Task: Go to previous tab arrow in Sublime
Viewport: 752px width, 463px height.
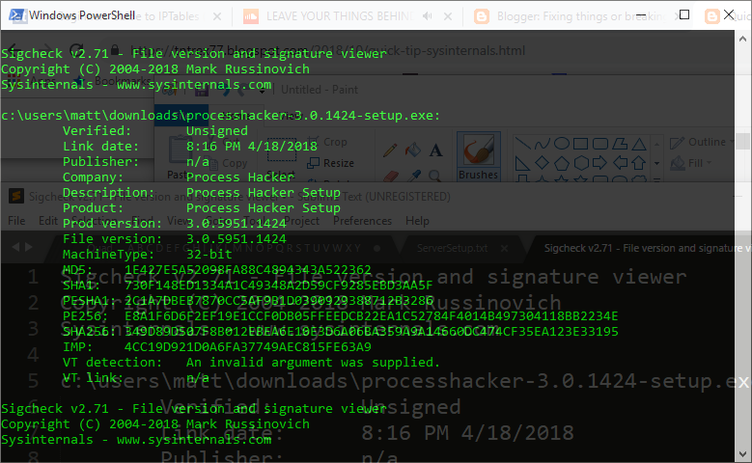Action: [15, 247]
